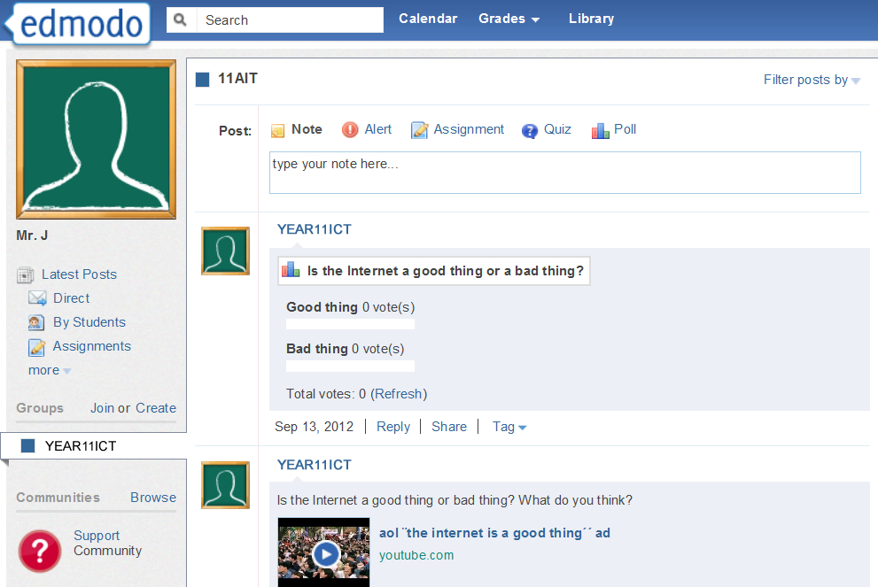This screenshot has height=587, width=878.
Task: Open the youtube.com link
Action: [x=416, y=555]
